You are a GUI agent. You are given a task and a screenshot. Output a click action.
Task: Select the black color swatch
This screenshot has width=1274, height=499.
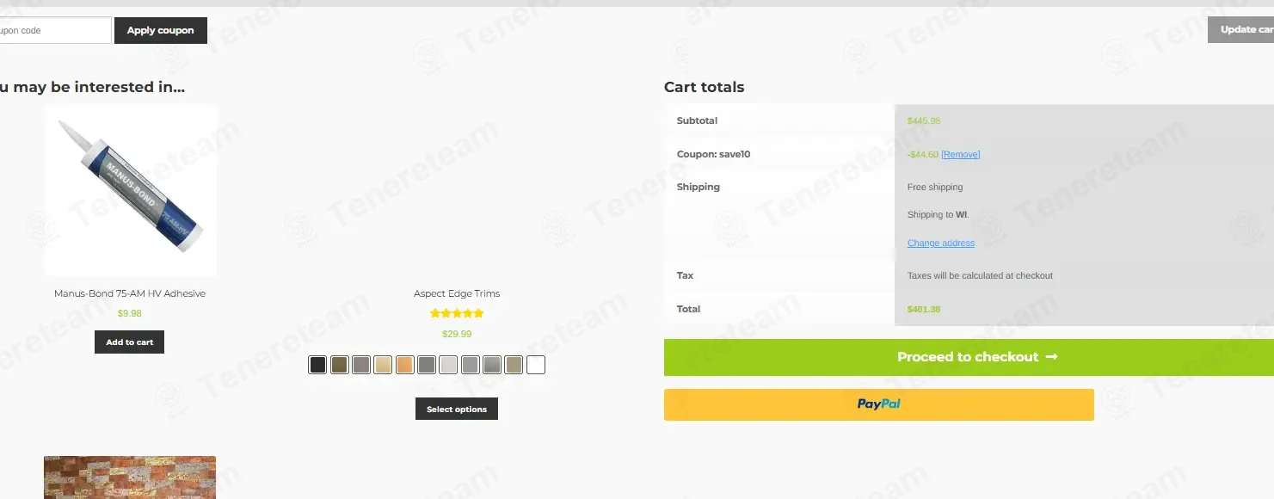point(317,365)
